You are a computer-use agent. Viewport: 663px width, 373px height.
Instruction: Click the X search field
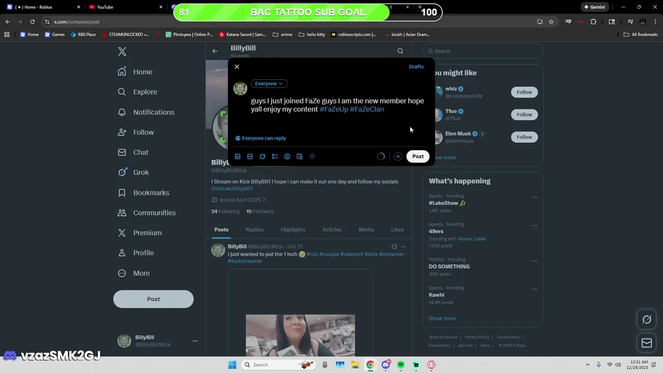(x=484, y=51)
